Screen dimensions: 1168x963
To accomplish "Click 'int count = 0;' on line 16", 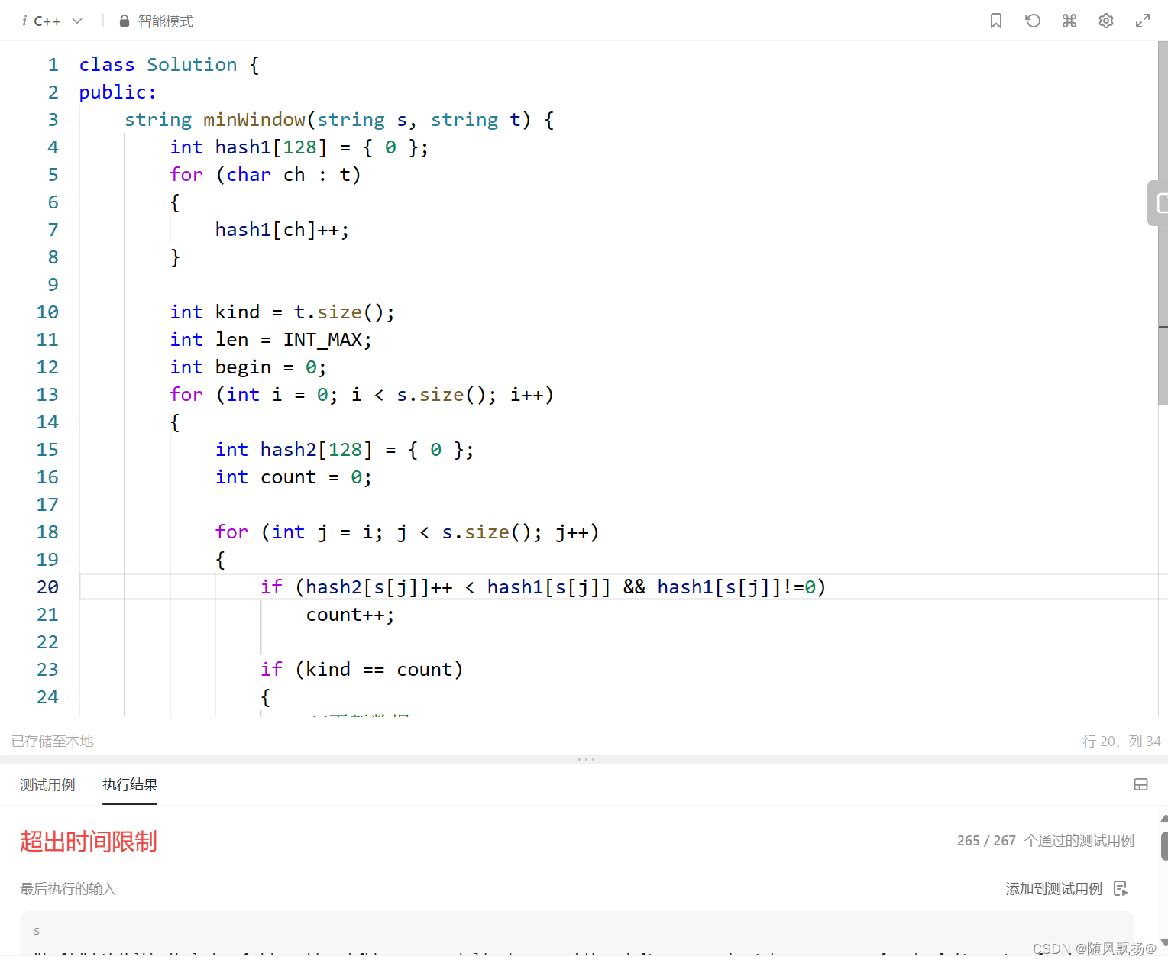I will tap(293, 477).
